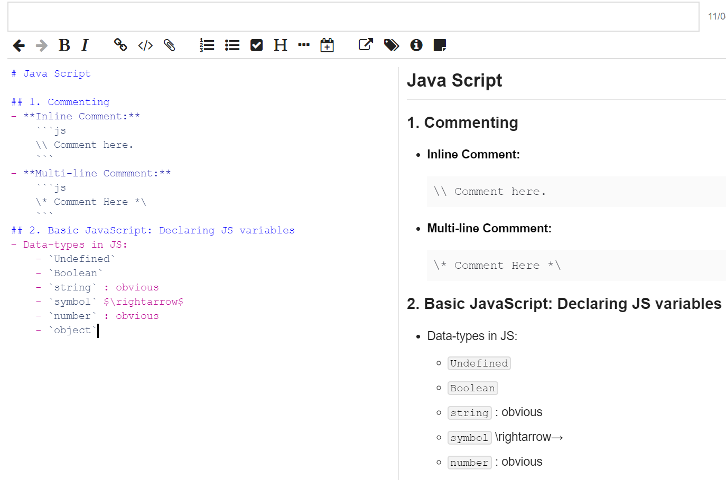Click the forward arrow icon

coord(42,45)
